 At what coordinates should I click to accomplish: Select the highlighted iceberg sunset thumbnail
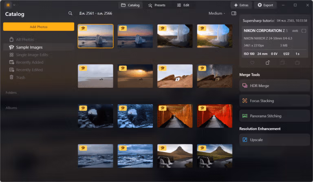[x=95, y=36]
